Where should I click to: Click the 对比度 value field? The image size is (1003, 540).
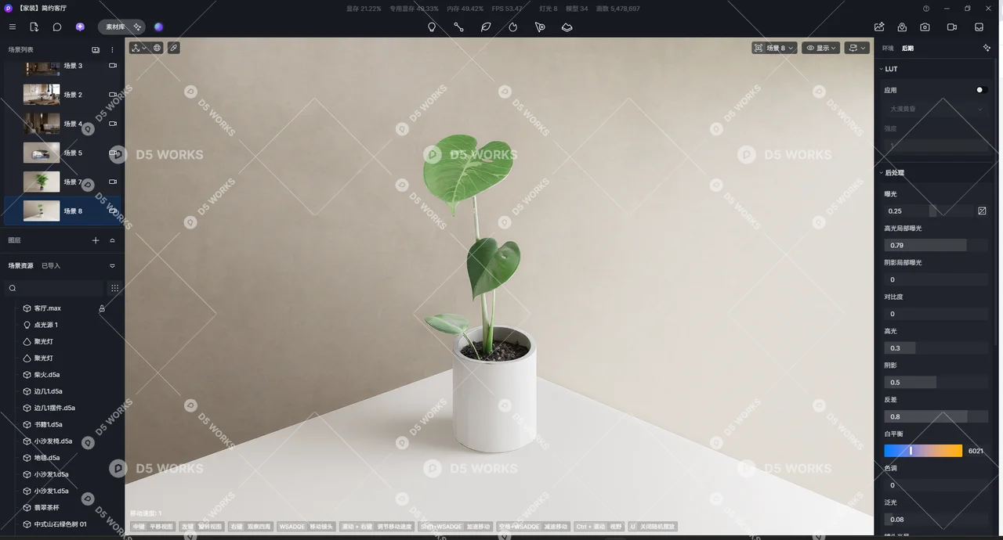coord(936,314)
